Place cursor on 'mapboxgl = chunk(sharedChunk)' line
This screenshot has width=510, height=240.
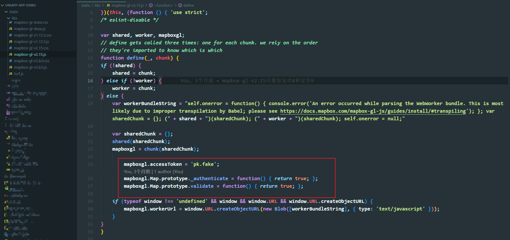coord(155,149)
